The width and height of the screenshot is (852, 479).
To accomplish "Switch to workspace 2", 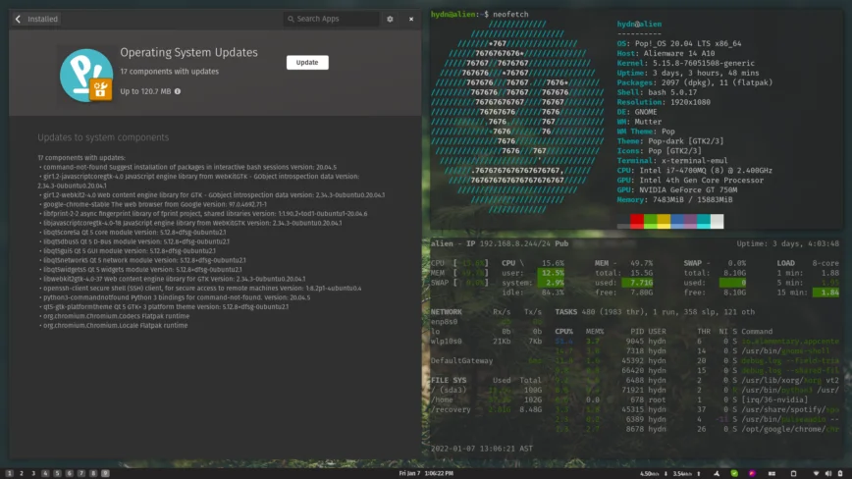I will click(x=22, y=473).
